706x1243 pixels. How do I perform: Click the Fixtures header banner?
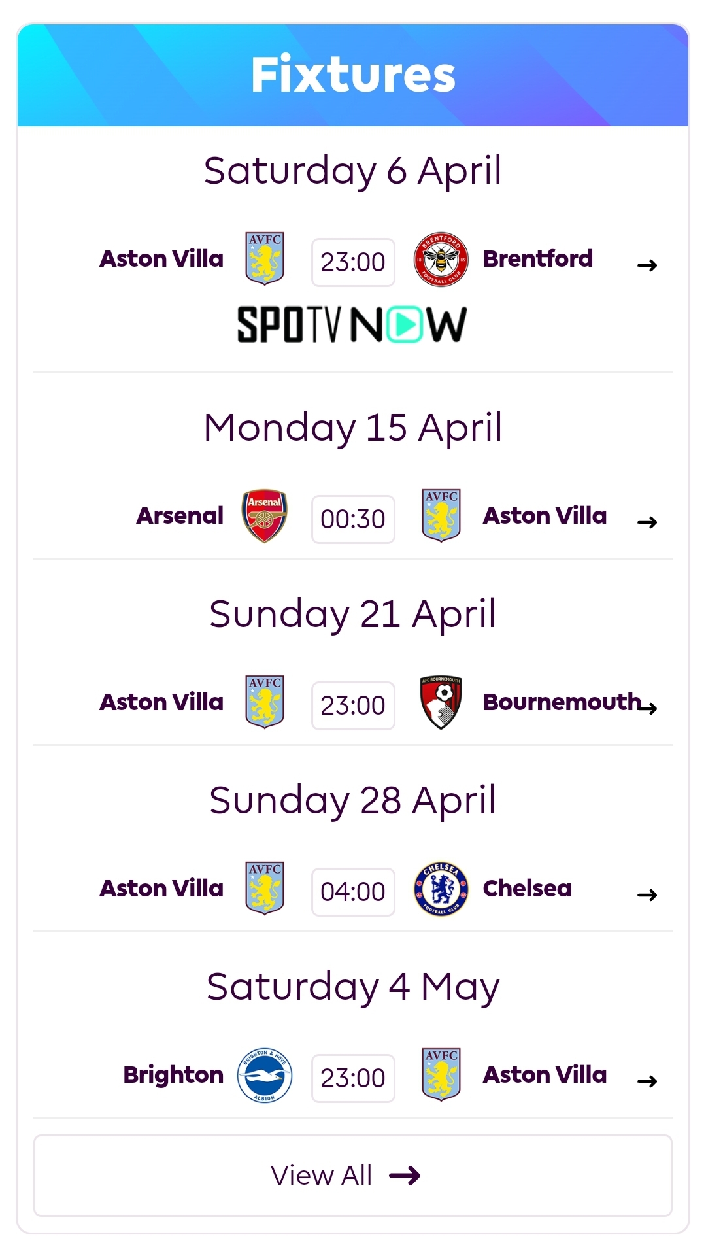pyautogui.click(x=353, y=75)
